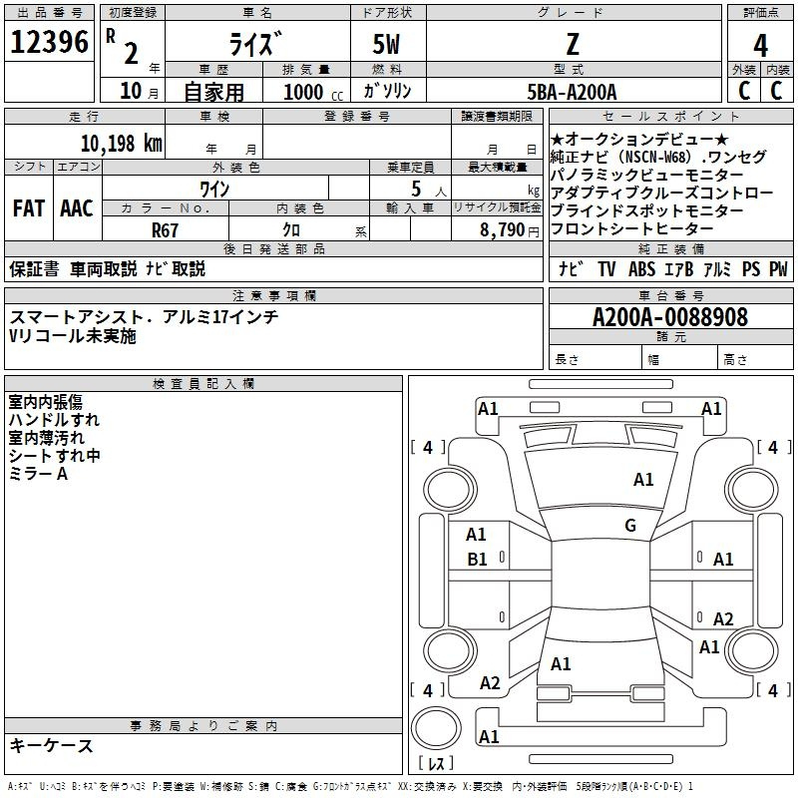Click the fuel type ガソリン

[387, 91]
